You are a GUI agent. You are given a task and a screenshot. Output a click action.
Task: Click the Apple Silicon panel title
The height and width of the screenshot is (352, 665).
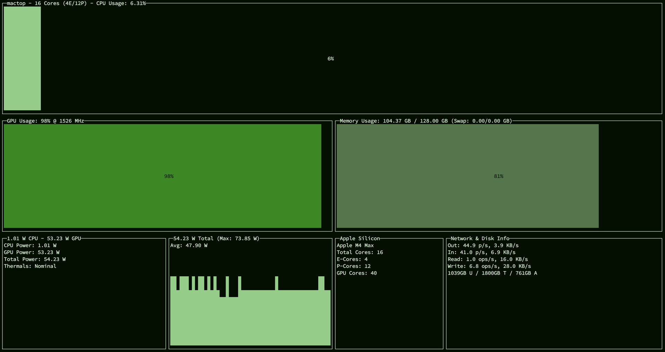(x=360, y=239)
